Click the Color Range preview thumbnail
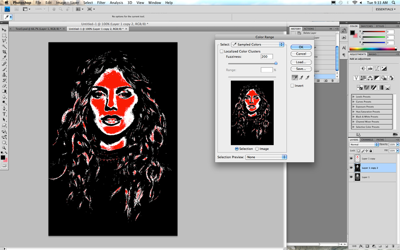This screenshot has width=400, height=250. [x=252, y=113]
